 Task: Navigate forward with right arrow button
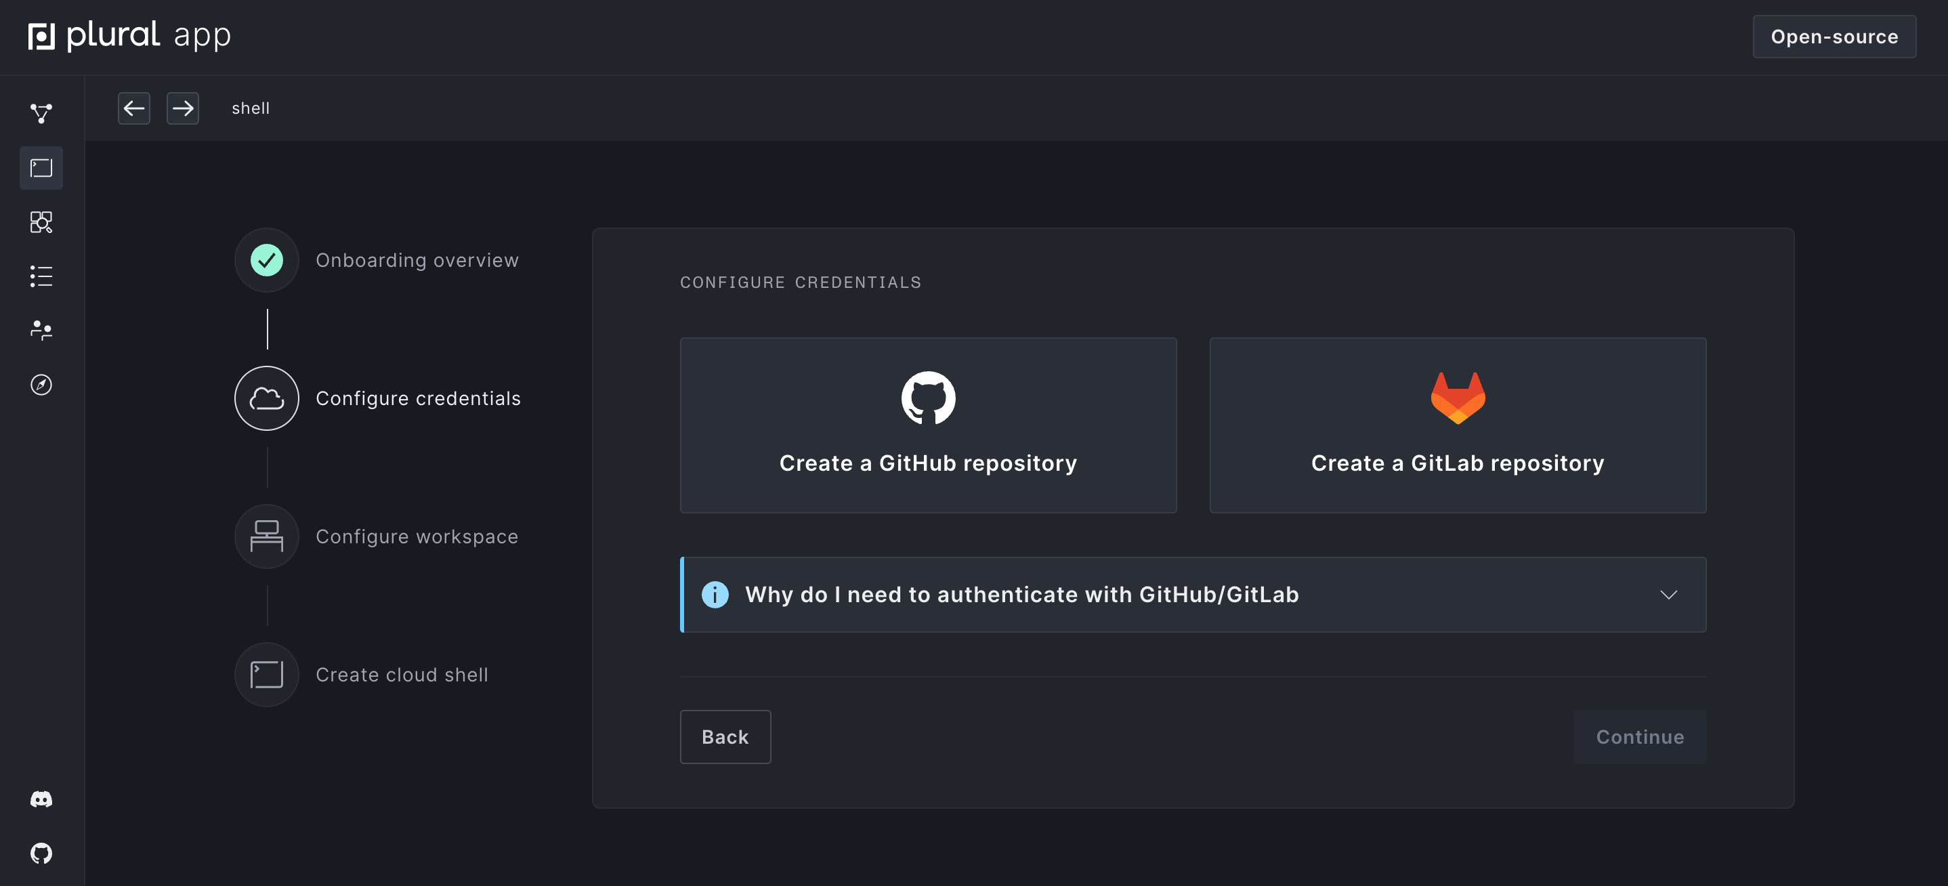pyautogui.click(x=182, y=108)
